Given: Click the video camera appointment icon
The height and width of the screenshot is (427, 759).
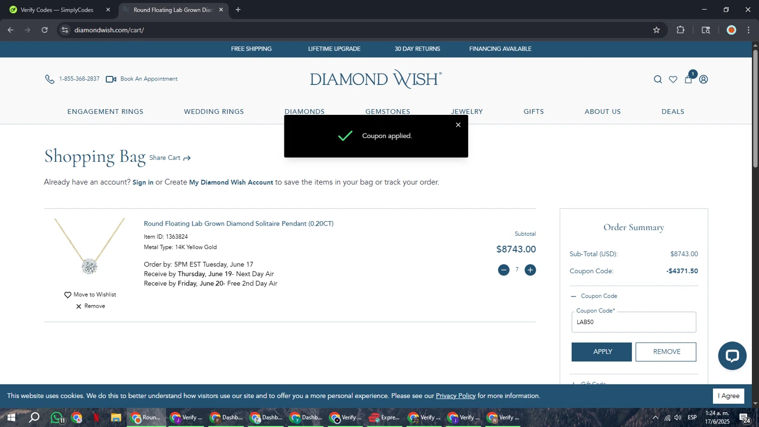Looking at the screenshot, I should point(111,79).
